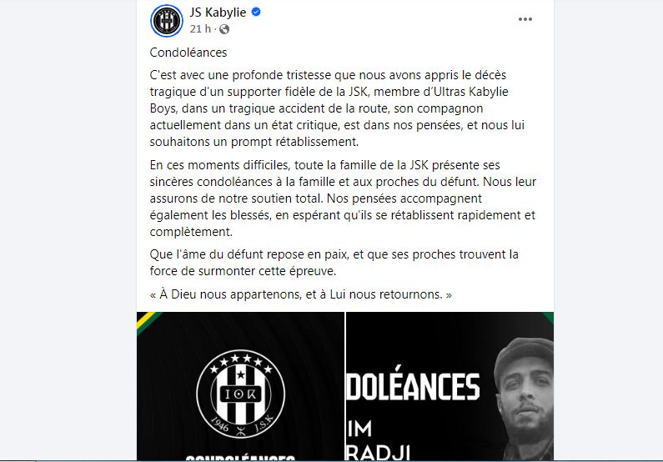Click the globe public audience icon
The image size is (663, 462).
coord(224,29)
